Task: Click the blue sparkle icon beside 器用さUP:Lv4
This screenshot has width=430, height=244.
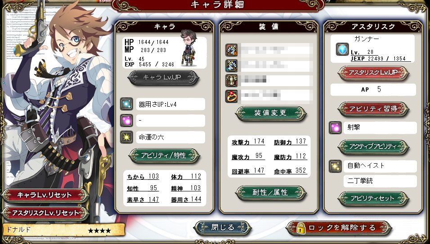Action: [x=126, y=104]
